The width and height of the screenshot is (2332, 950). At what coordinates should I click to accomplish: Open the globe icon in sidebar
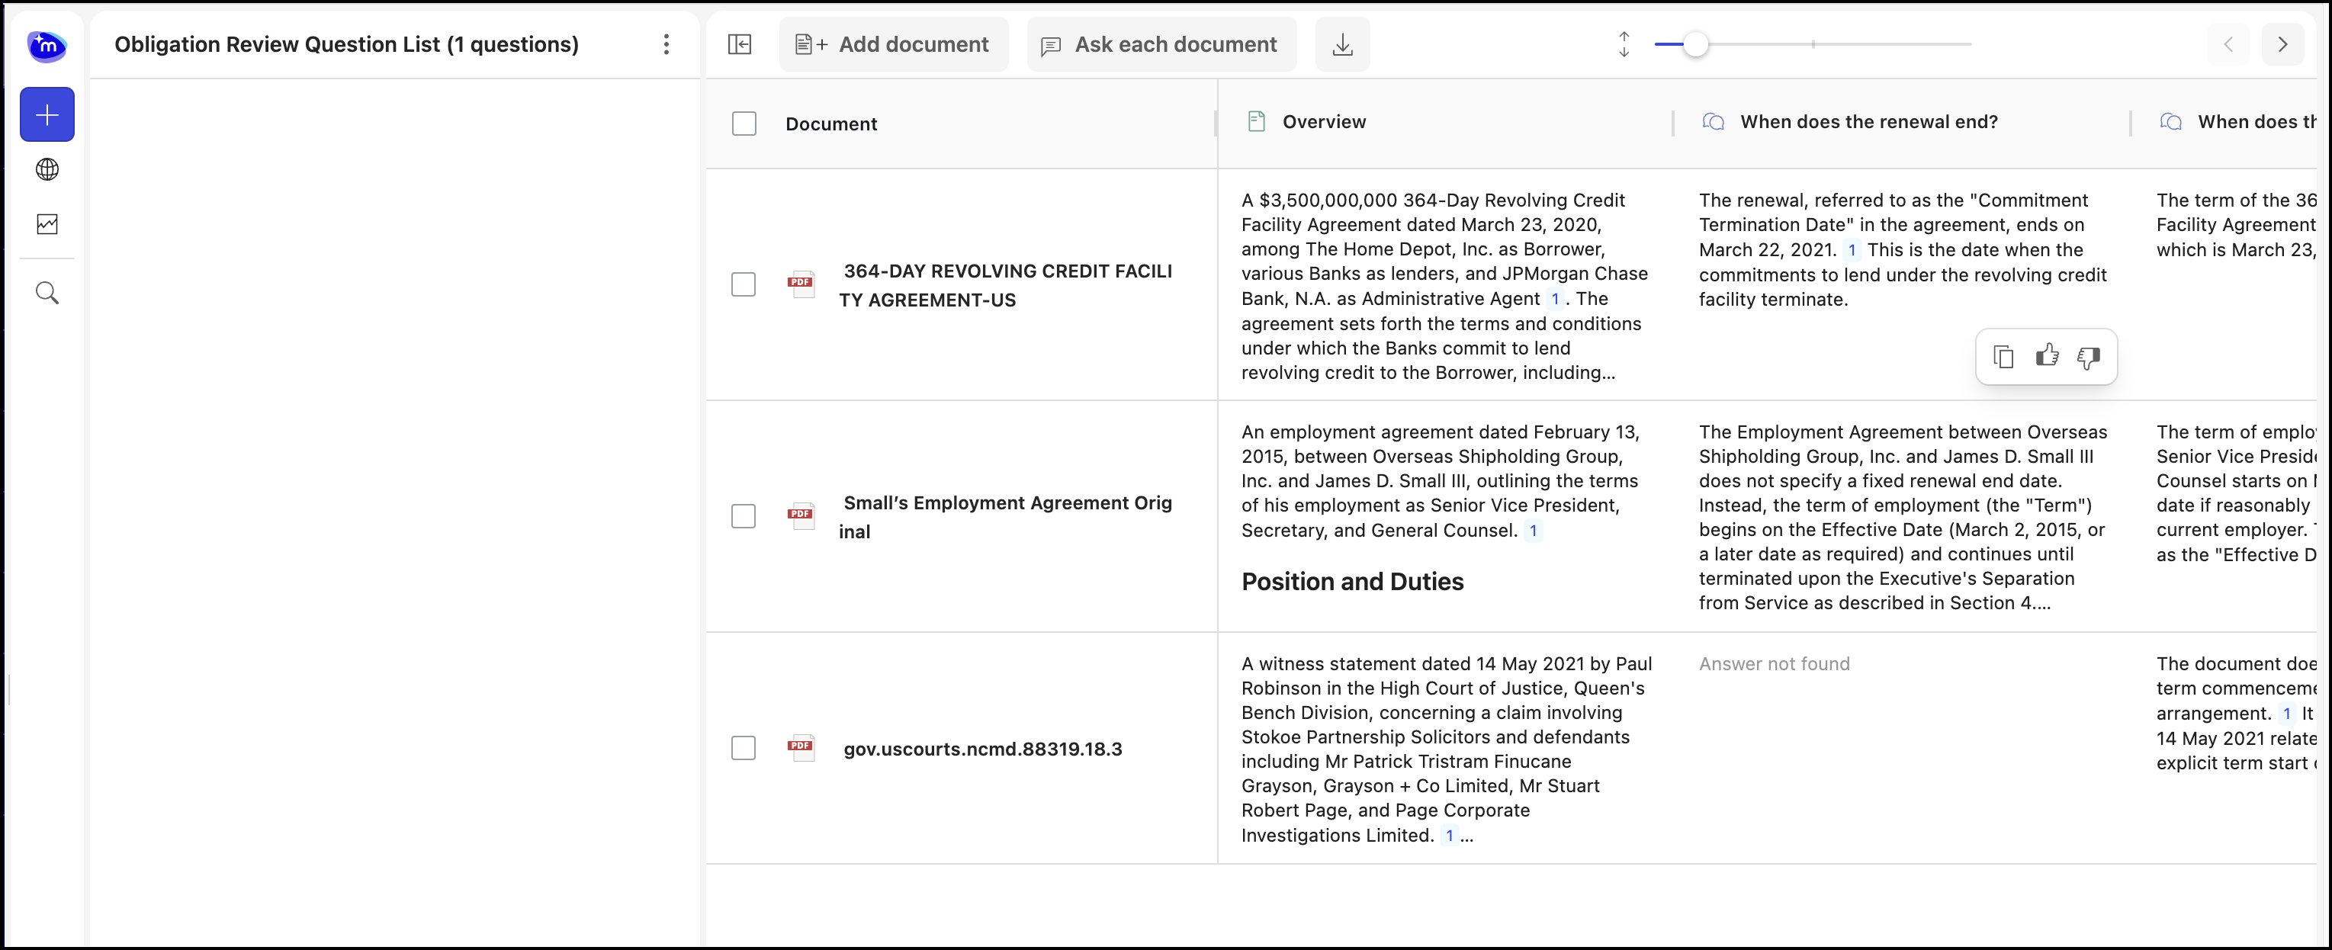47,169
